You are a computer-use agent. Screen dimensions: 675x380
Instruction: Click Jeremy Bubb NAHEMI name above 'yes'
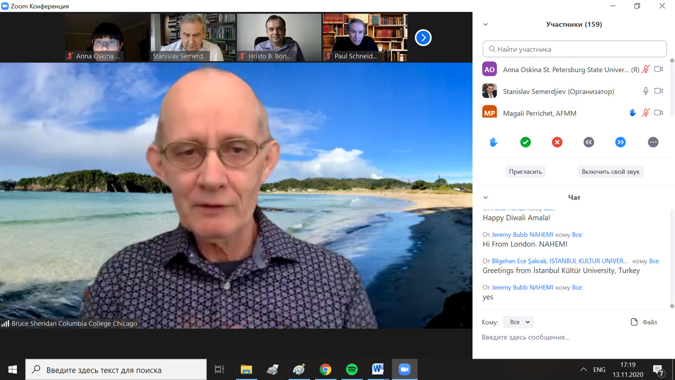(x=523, y=288)
